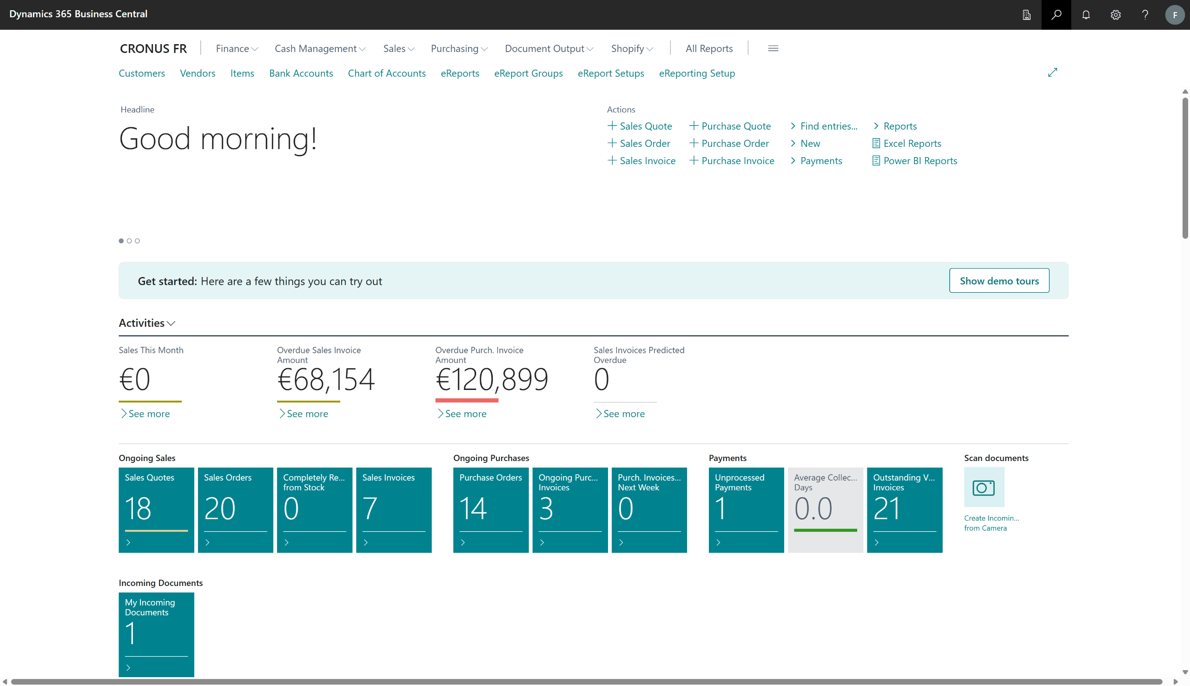This screenshot has width=1190, height=686.
Task: Open the user account avatar F
Action: click(x=1175, y=14)
